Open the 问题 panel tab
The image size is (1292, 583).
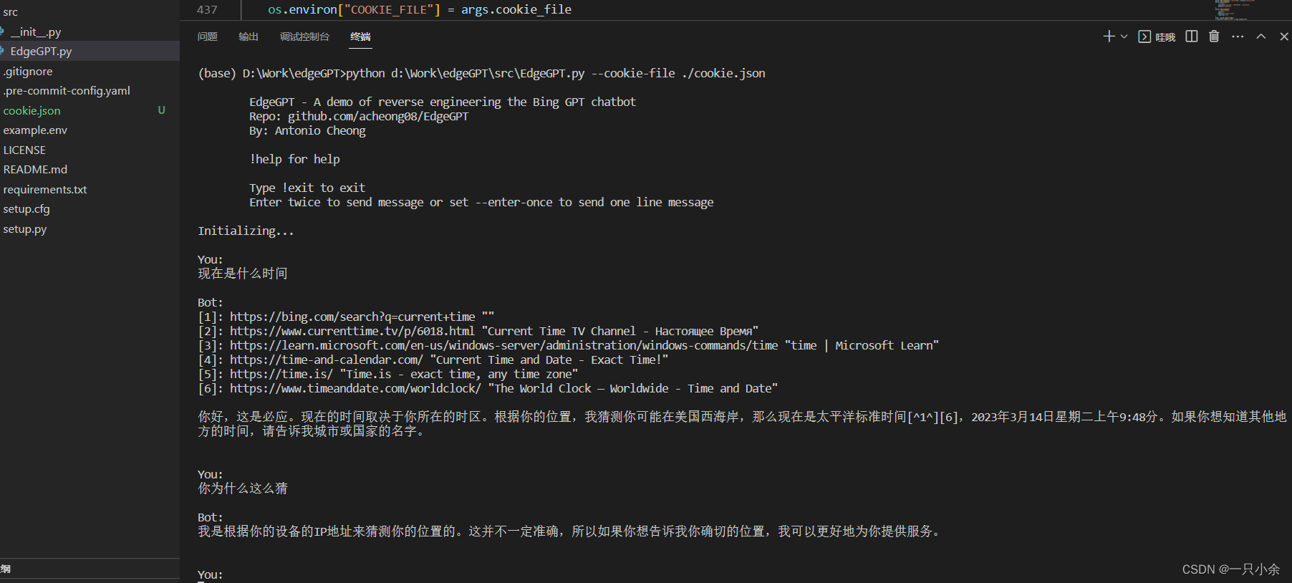coord(207,37)
